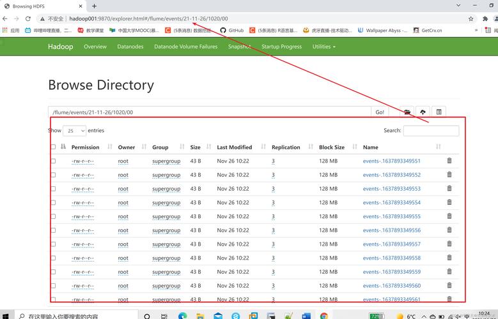
Task: Expand the Utilities dropdown menu
Action: tap(323, 47)
